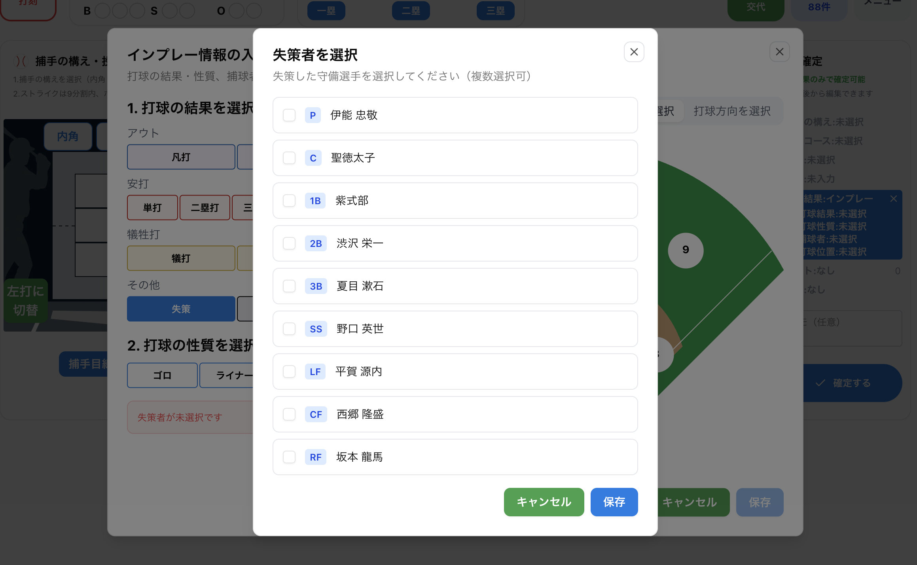Click the CF position badge for 西郷 隆盛
917x565 pixels.
pyautogui.click(x=316, y=414)
